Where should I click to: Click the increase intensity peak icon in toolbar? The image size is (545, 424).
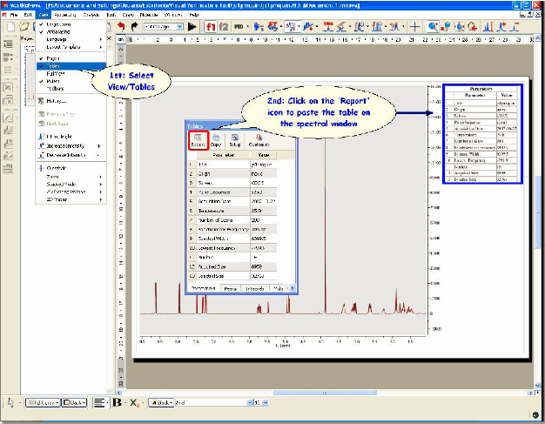[501, 26]
